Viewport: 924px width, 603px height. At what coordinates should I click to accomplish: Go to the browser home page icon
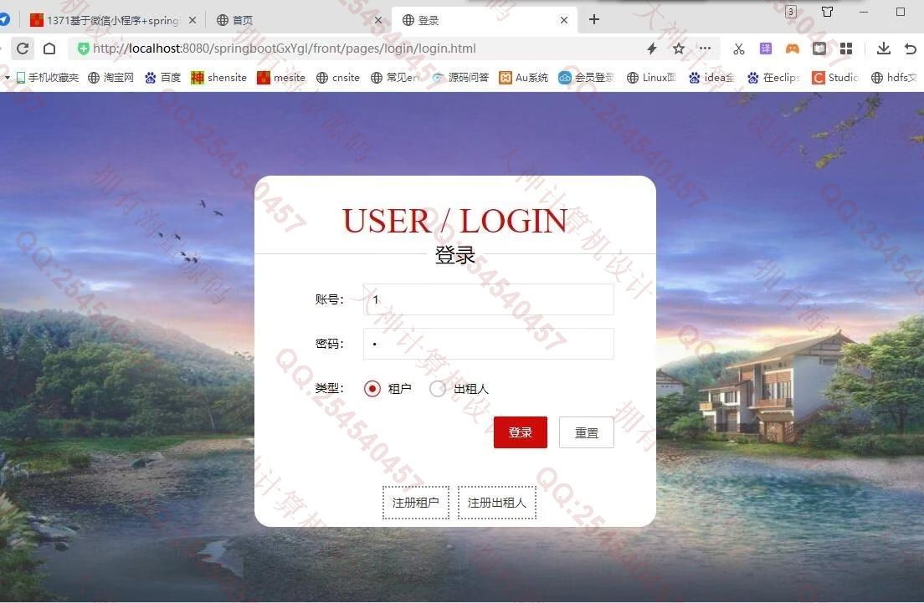tap(49, 49)
